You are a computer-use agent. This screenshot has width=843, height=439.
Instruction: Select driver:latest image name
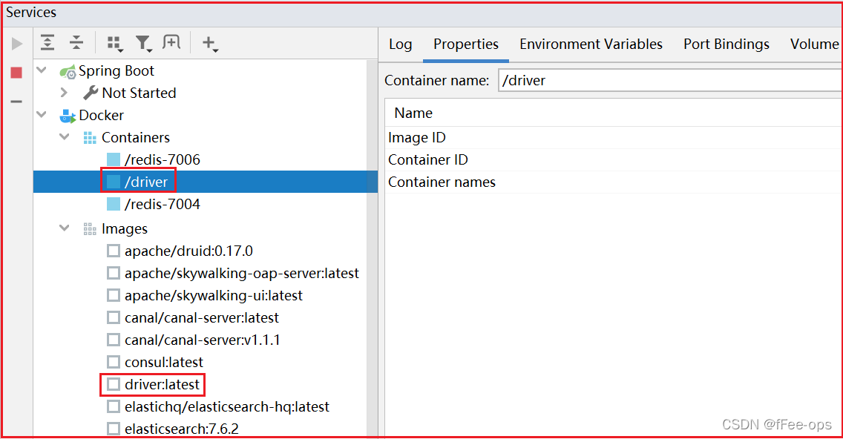point(162,384)
